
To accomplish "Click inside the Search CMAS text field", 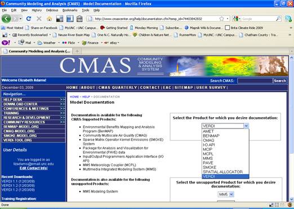I will point(255,81).
